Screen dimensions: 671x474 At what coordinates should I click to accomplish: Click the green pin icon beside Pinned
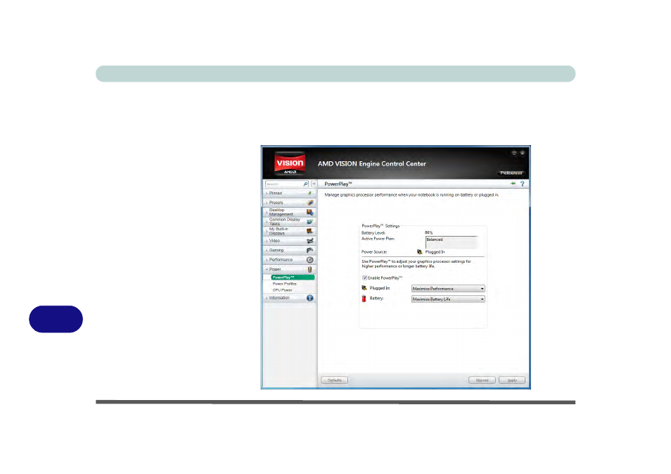309,193
